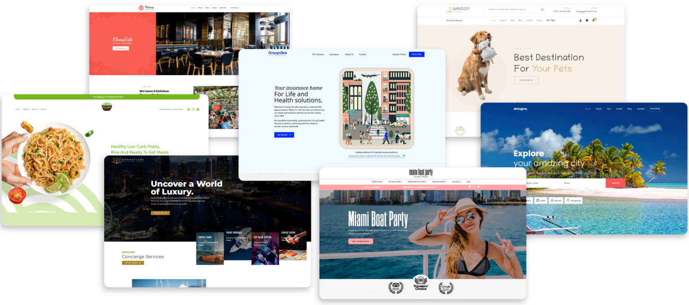Click the TripAdvisor Travelers' Choice badge

(x=420, y=284)
